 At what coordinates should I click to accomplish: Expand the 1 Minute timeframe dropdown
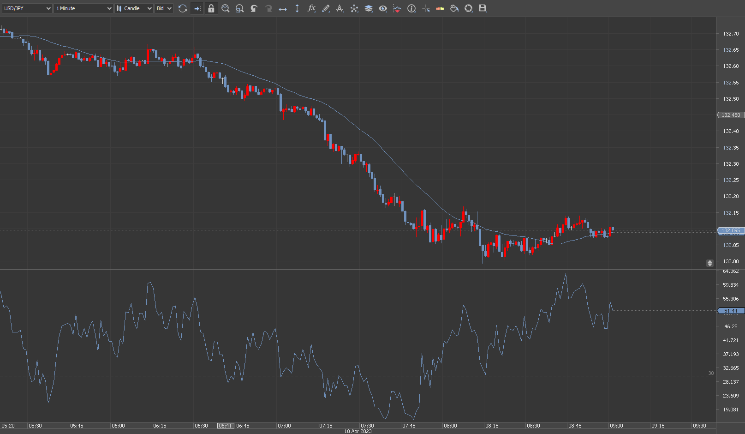tap(83, 8)
